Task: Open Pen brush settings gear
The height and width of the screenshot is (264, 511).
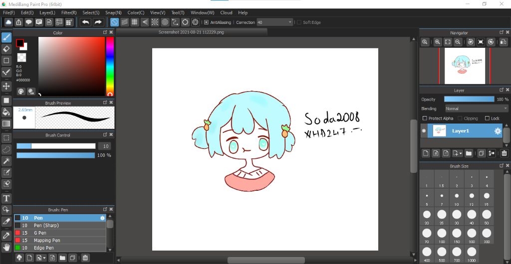Action: (103, 218)
